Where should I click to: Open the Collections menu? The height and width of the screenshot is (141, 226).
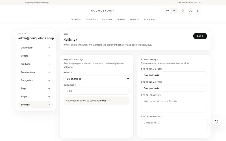pyautogui.click(x=92, y=19)
